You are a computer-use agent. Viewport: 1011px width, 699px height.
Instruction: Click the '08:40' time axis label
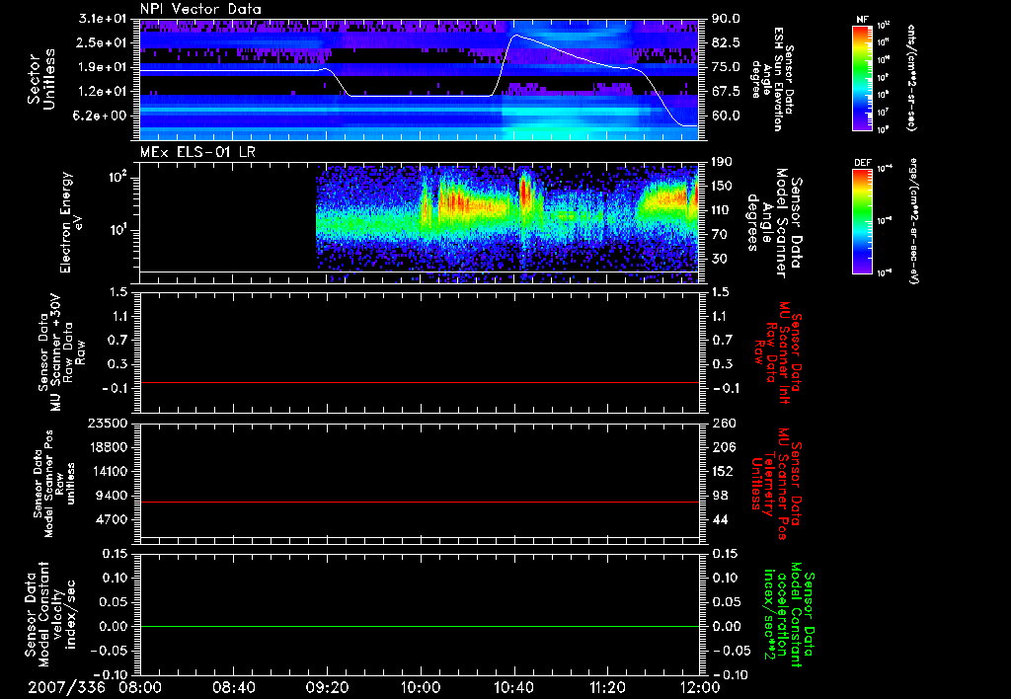tap(233, 687)
